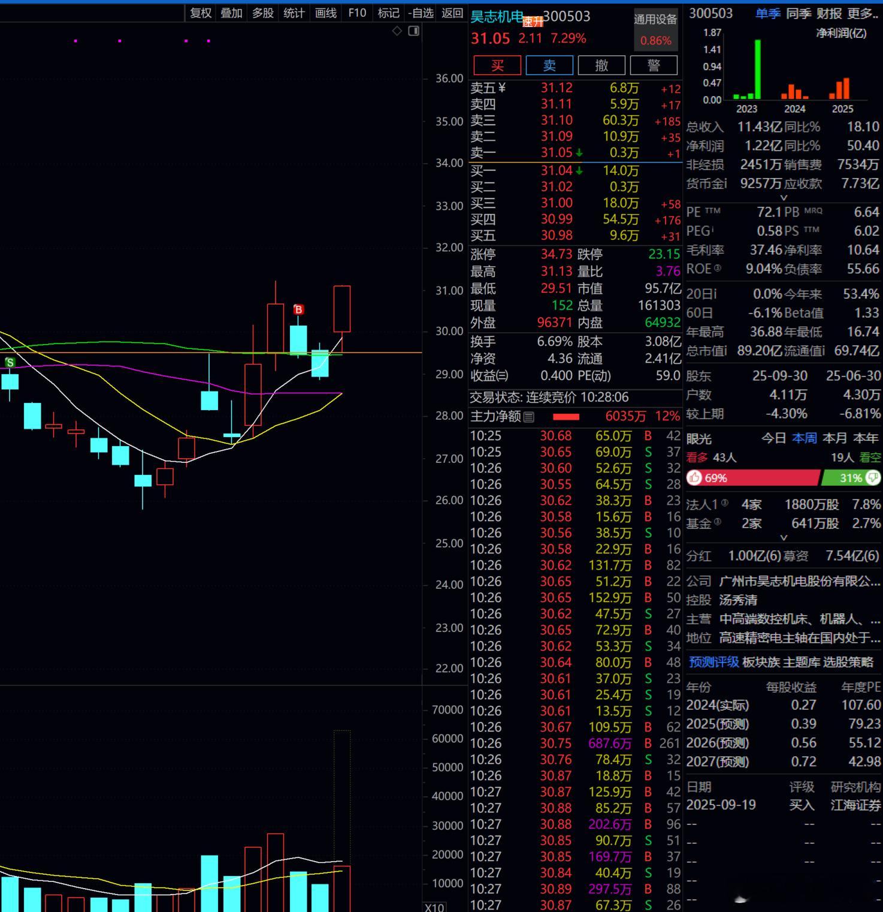Select the 多股 multi-stock view
The height and width of the screenshot is (912, 883).
pyautogui.click(x=262, y=13)
